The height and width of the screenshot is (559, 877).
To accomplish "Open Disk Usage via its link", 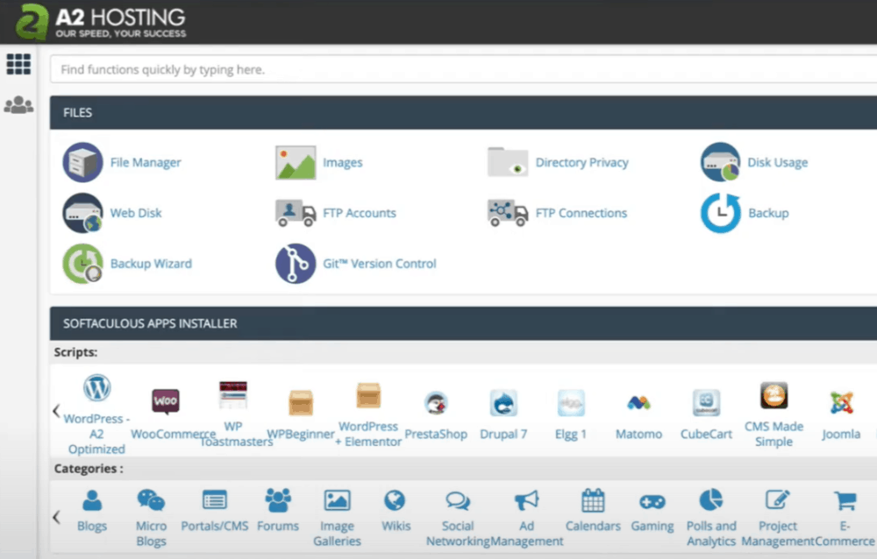I will [x=777, y=162].
